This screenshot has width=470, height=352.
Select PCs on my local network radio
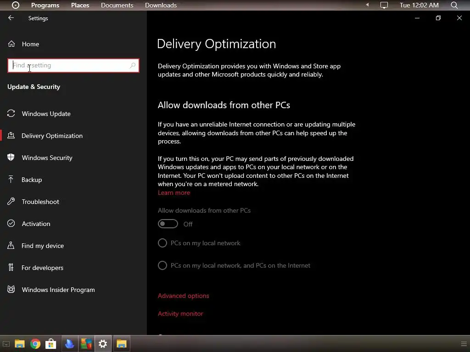(x=162, y=243)
